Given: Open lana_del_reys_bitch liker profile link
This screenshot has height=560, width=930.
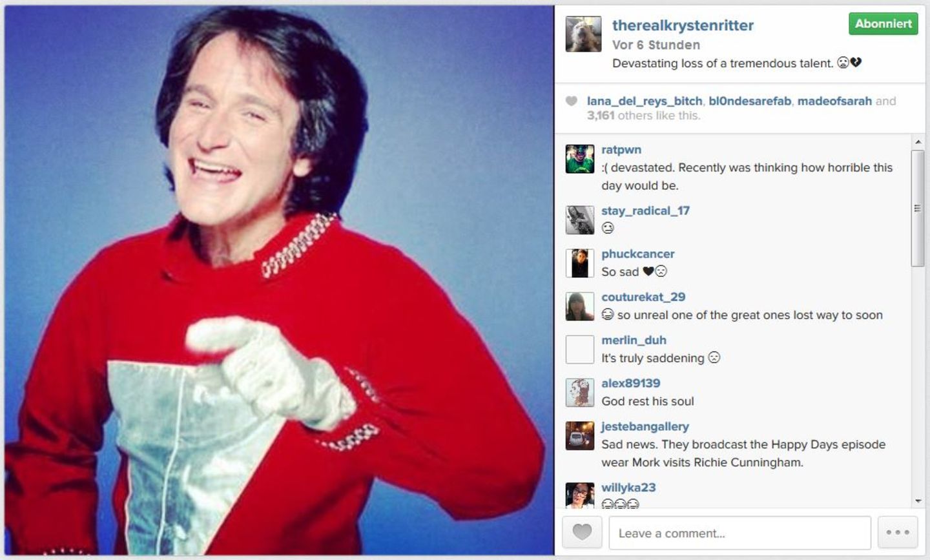Looking at the screenshot, I should point(645,101).
